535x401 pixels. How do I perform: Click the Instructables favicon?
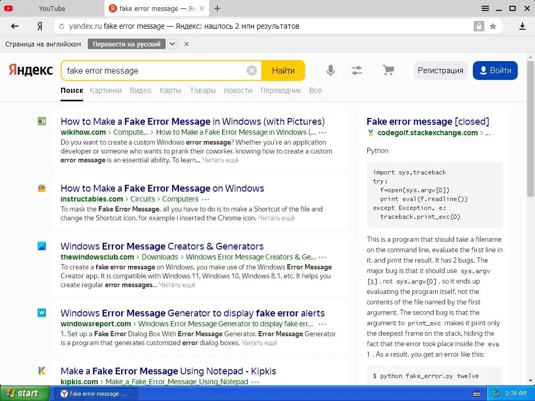tap(42, 188)
